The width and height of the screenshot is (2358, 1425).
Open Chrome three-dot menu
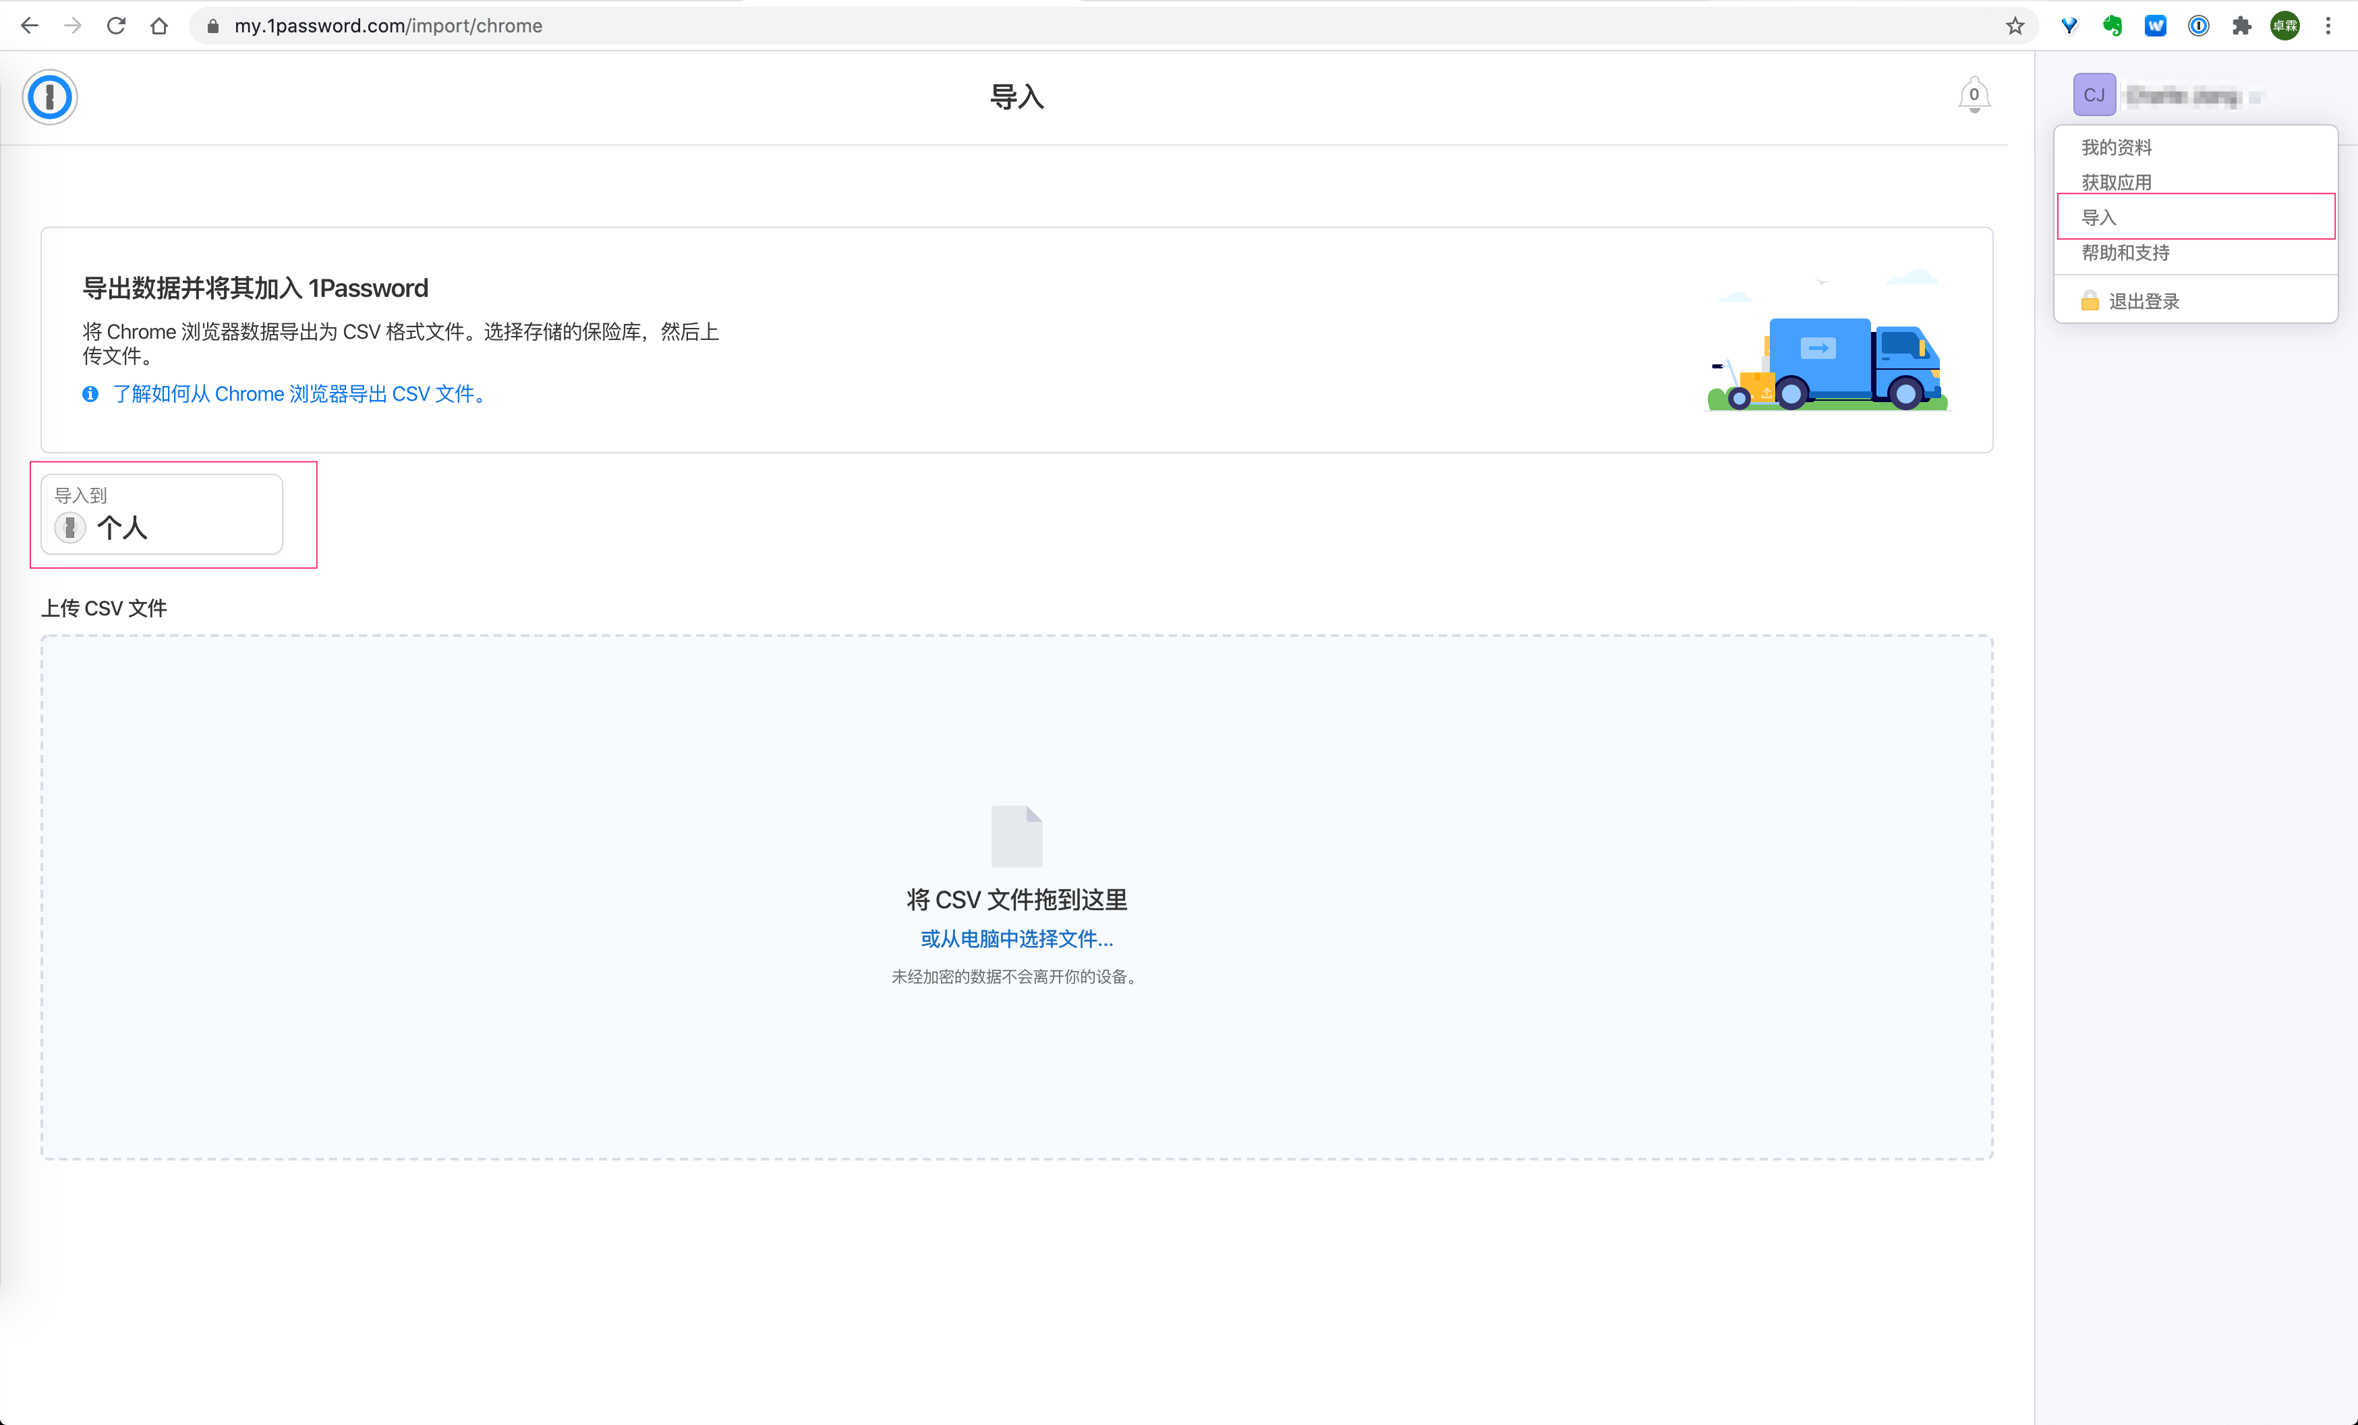tap(2329, 26)
